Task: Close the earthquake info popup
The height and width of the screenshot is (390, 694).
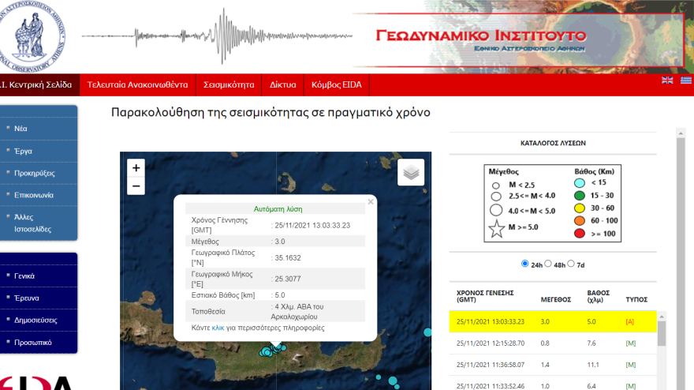Action: [x=371, y=201]
